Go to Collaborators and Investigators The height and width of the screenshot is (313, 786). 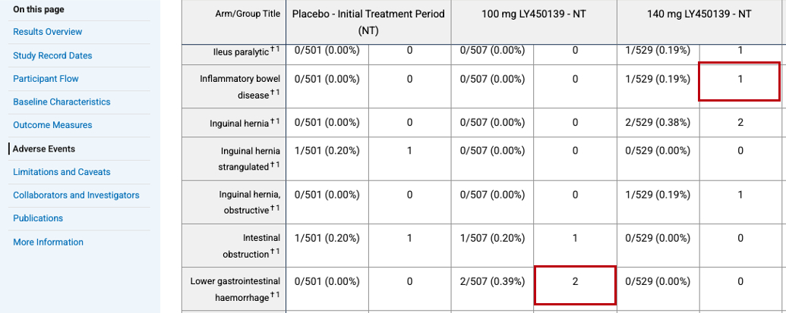coord(76,195)
